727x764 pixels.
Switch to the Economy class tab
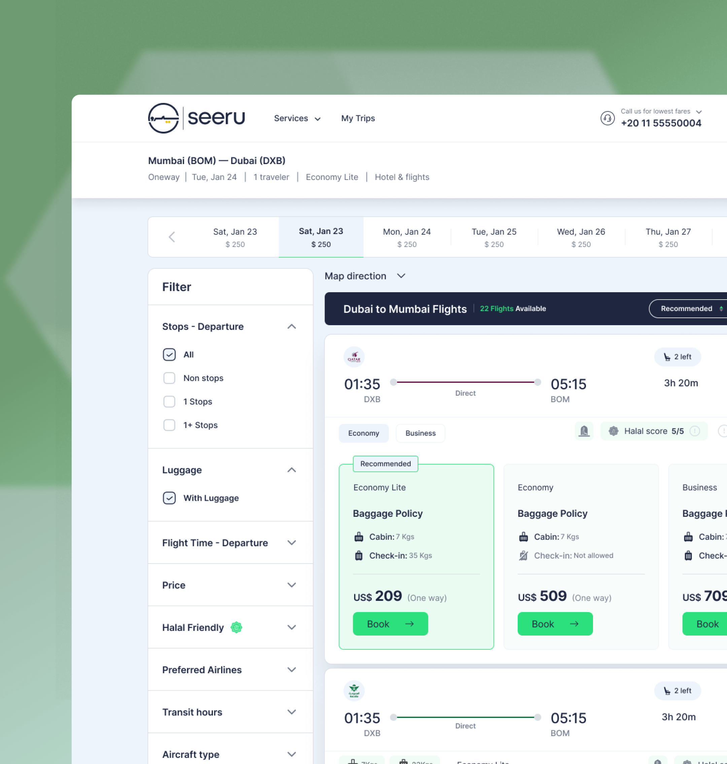coord(363,433)
